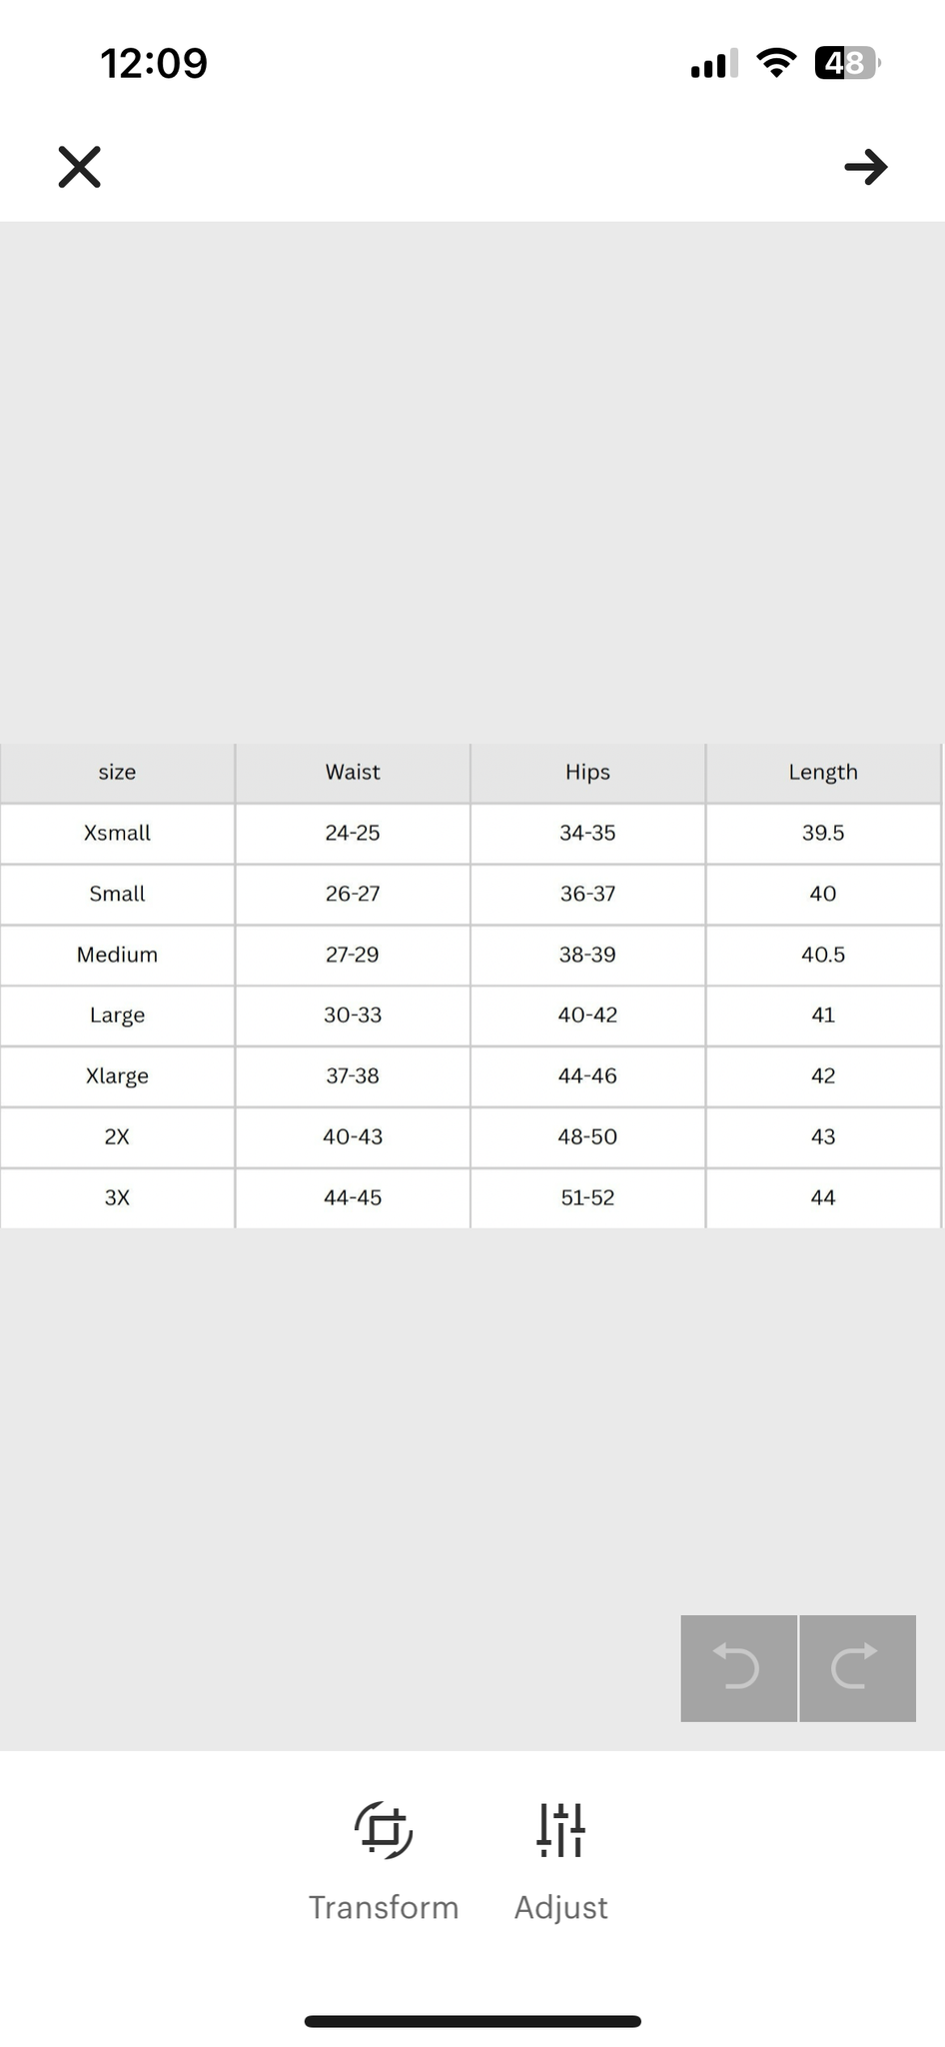
Task: Tap the home indicator bar at bottom
Action: (x=472, y=2021)
